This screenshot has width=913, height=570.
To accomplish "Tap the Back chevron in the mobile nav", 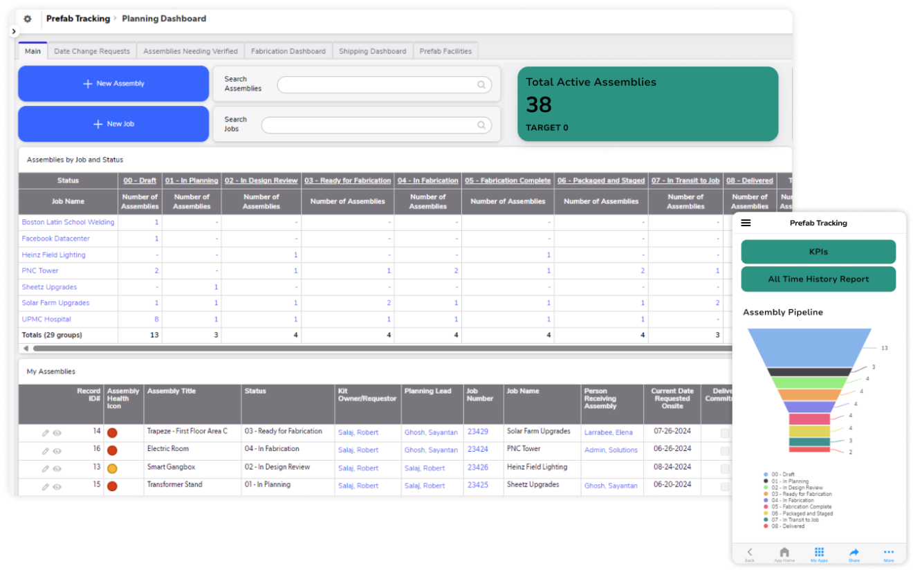I will (x=750, y=551).
